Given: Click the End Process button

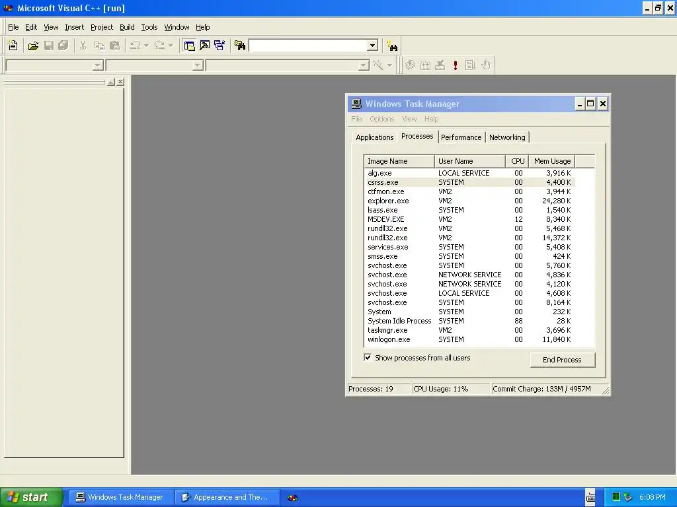Looking at the screenshot, I should [562, 360].
